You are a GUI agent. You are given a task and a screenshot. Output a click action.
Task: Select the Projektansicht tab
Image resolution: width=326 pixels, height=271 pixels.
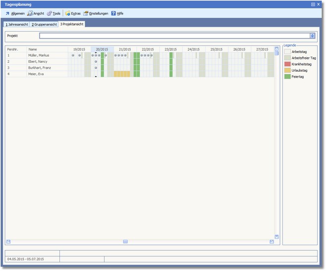coord(72,24)
